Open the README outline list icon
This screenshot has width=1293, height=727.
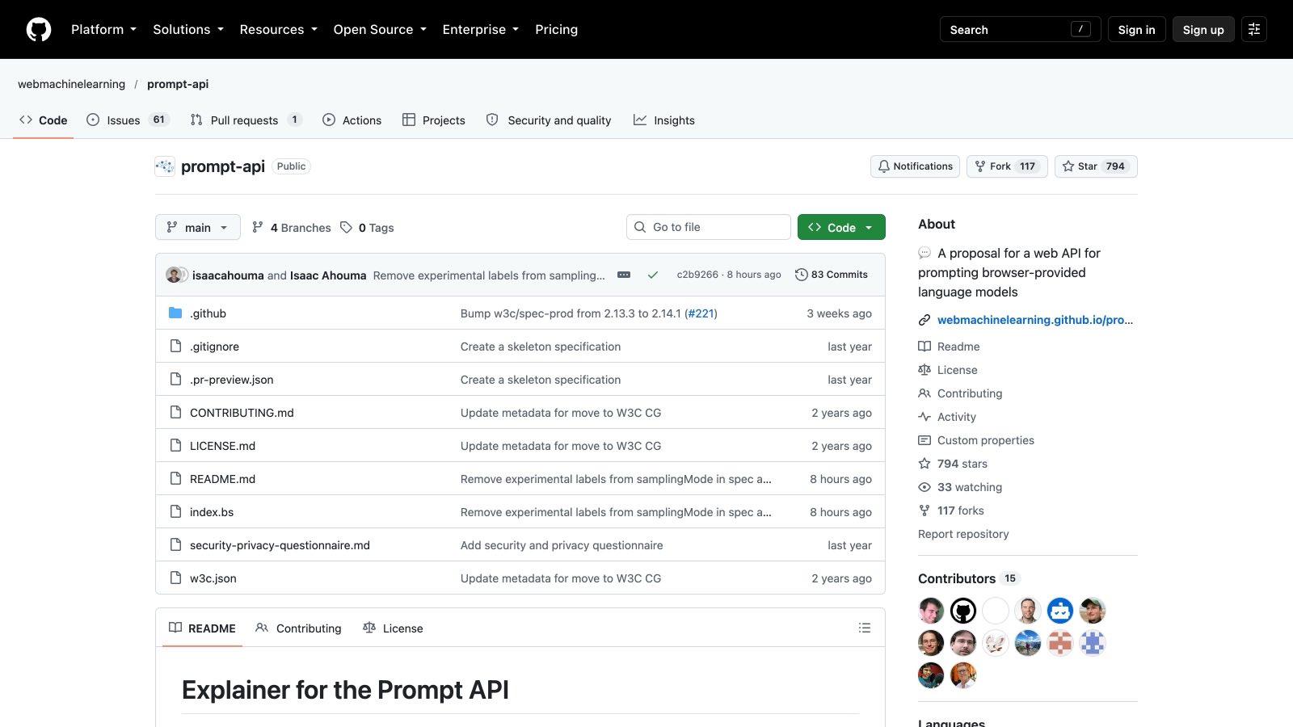click(865, 628)
